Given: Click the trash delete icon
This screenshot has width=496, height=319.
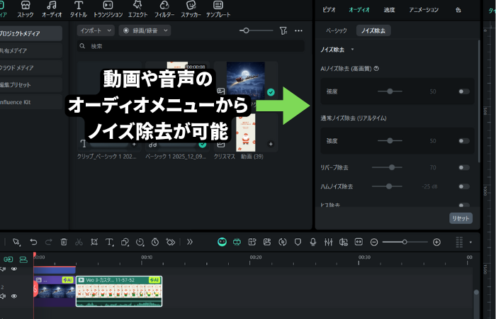Looking at the screenshot, I should click(x=64, y=242).
